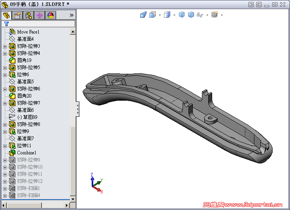Image resolution: width=290 pixels, height=210 pixels.
Task: Open the View Settings dropdown arrow
Action: coord(222,15)
